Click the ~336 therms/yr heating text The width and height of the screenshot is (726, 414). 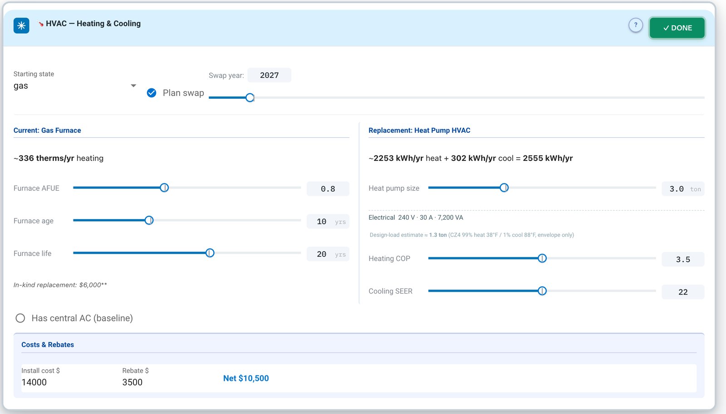tap(59, 158)
